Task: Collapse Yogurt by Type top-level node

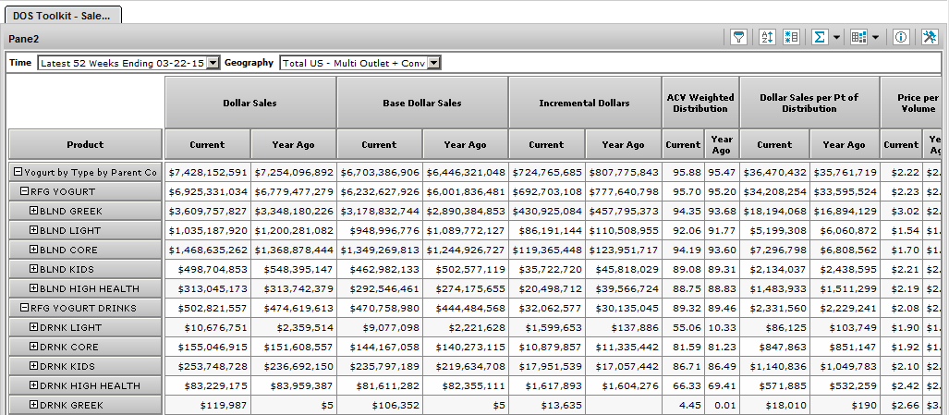Action: coord(18,172)
